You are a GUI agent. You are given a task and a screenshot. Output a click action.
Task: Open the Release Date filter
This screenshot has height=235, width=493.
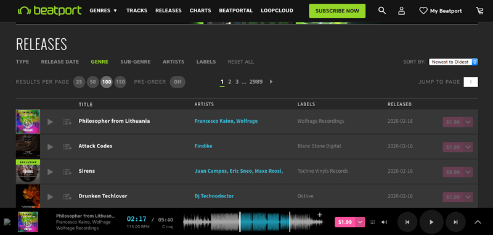click(60, 62)
